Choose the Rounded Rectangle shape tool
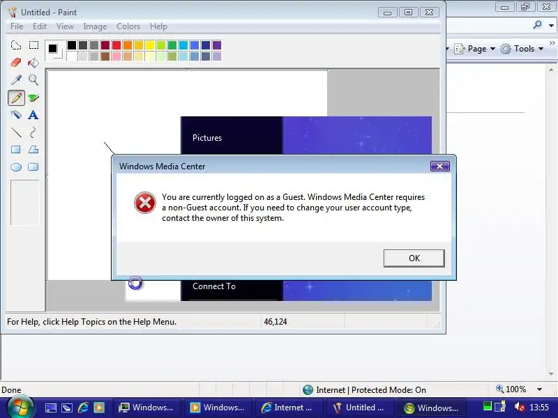The width and height of the screenshot is (558, 418). pyautogui.click(x=33, y=167)
